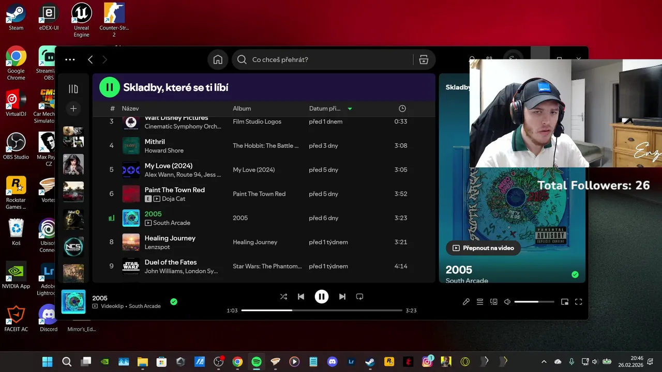Open Paint The Town Red album link
Screen dimensions: 662x372
pyautogui.click(x=259, y=194)
